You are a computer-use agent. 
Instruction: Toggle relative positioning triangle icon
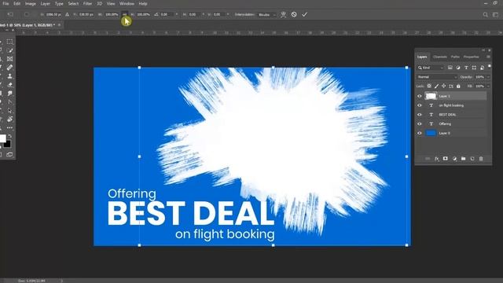(x=67, y=14)
